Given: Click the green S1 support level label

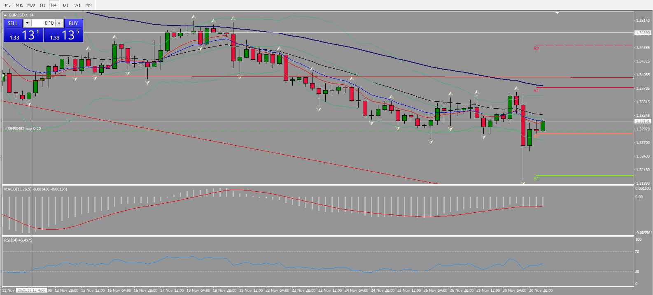Looking at the screenshot, I should (536, 179).
